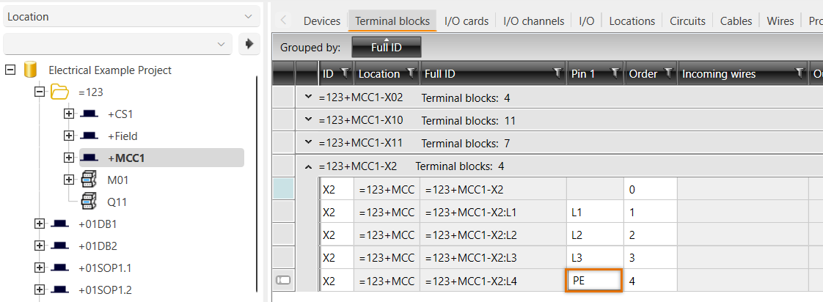
Task: Switch to the I/O cards tab
Action: [x=466, y=21]
